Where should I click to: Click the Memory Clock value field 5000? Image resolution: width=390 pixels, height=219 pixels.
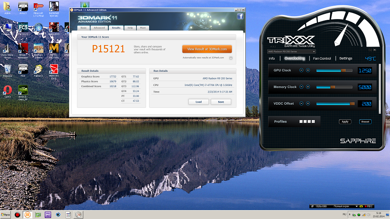coord(365,87)
